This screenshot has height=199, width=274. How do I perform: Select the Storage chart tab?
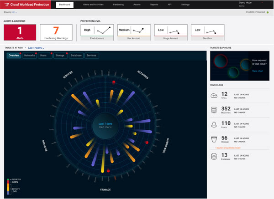coord(60,56)
